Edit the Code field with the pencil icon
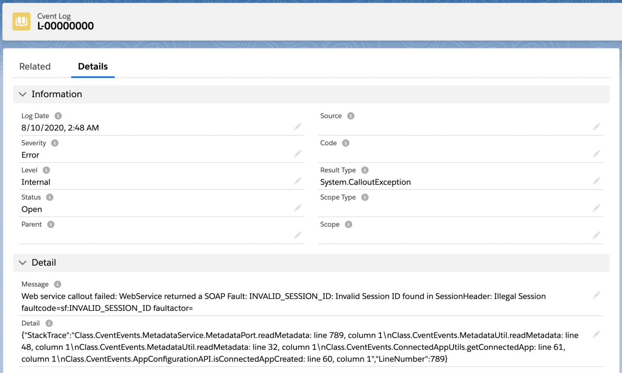 click(596, 154)
